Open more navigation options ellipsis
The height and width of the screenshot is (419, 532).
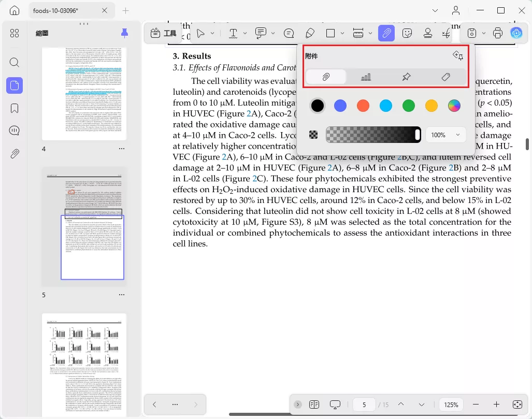(175, 404)
